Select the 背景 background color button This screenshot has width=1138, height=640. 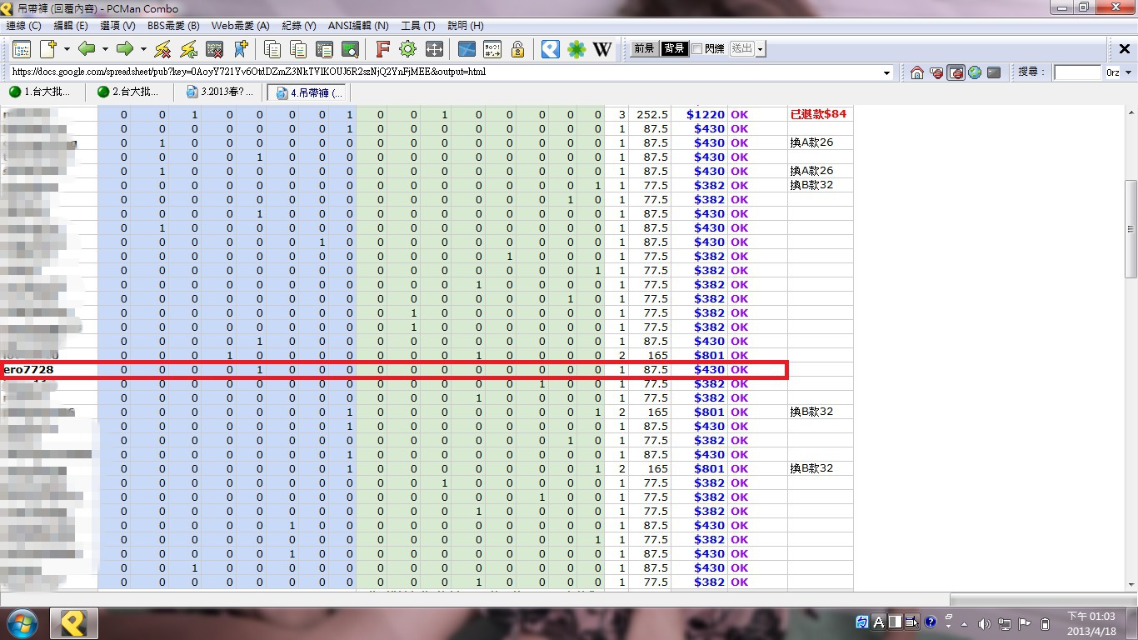click(674, 48)
